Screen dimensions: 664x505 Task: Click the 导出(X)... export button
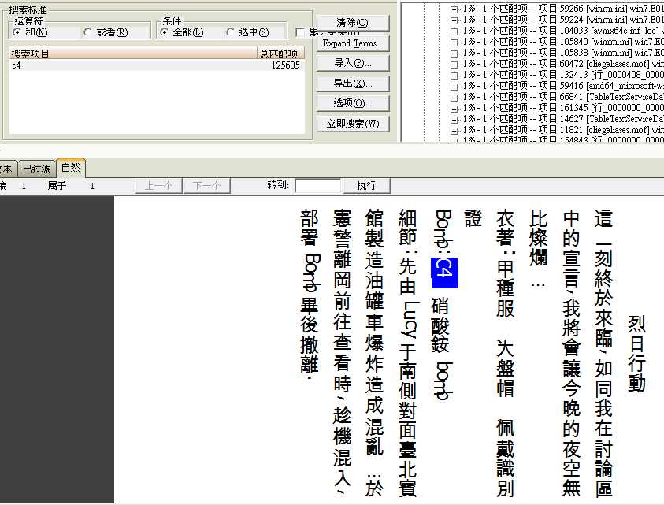point(352,84)
